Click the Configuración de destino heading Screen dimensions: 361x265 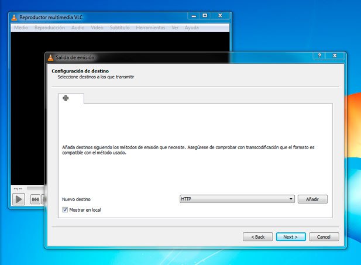click(x=80, y=71)
